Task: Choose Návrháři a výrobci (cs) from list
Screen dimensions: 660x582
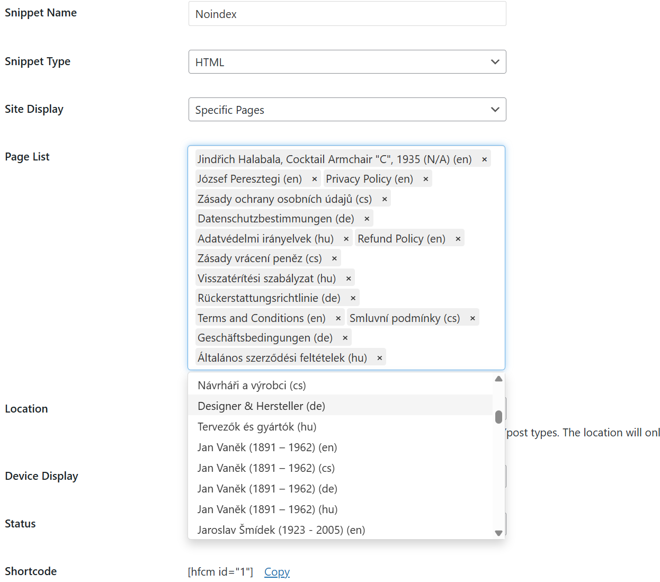Action: [252, 386]
